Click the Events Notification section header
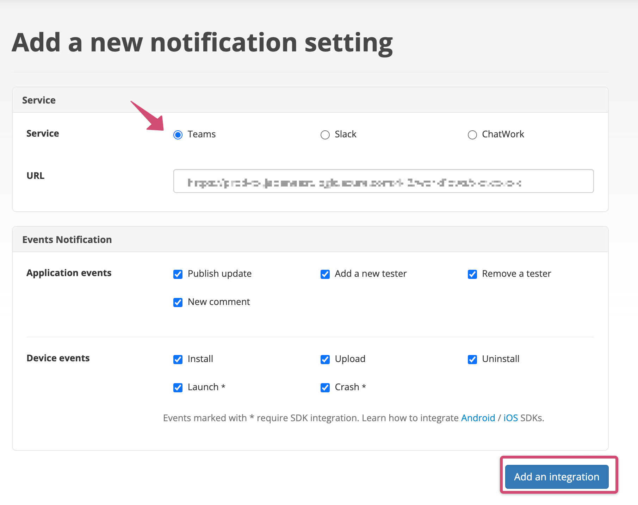Viewport: 638px width, 505px height. tap(67, 239)
